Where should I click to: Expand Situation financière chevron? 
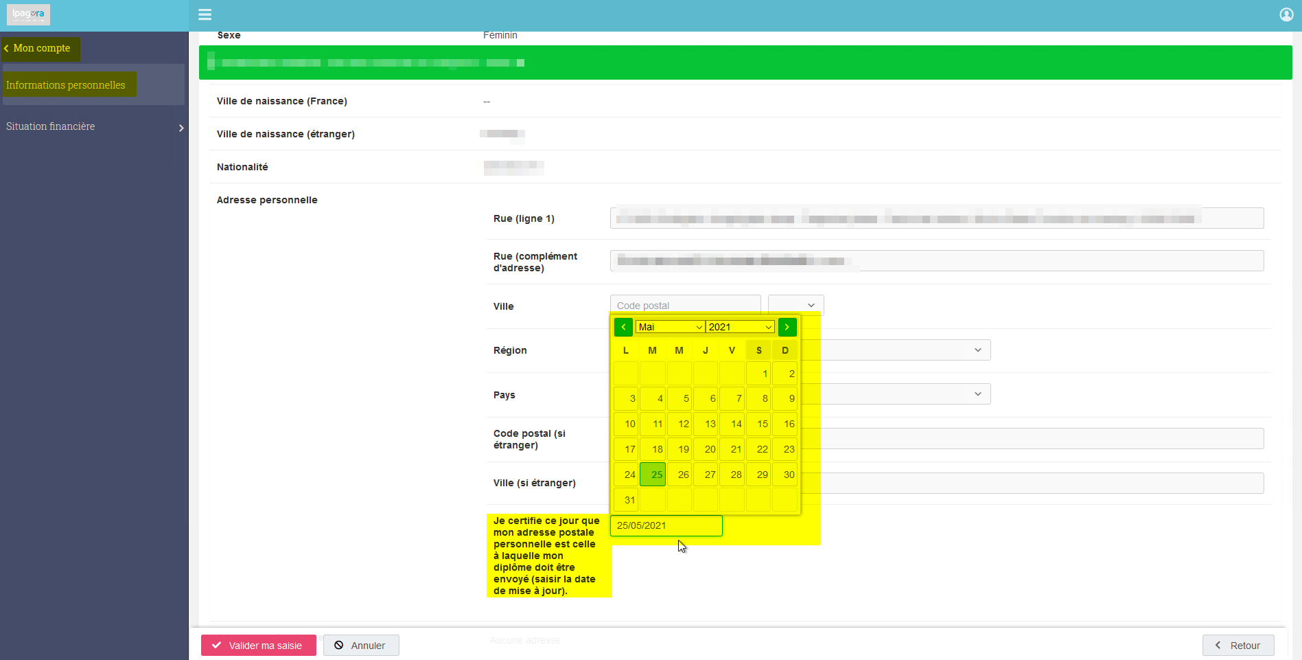tap(181, 128)
